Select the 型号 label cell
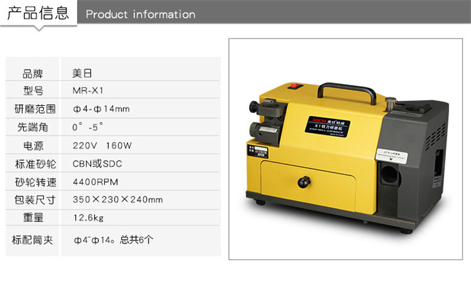 point(32,90)
